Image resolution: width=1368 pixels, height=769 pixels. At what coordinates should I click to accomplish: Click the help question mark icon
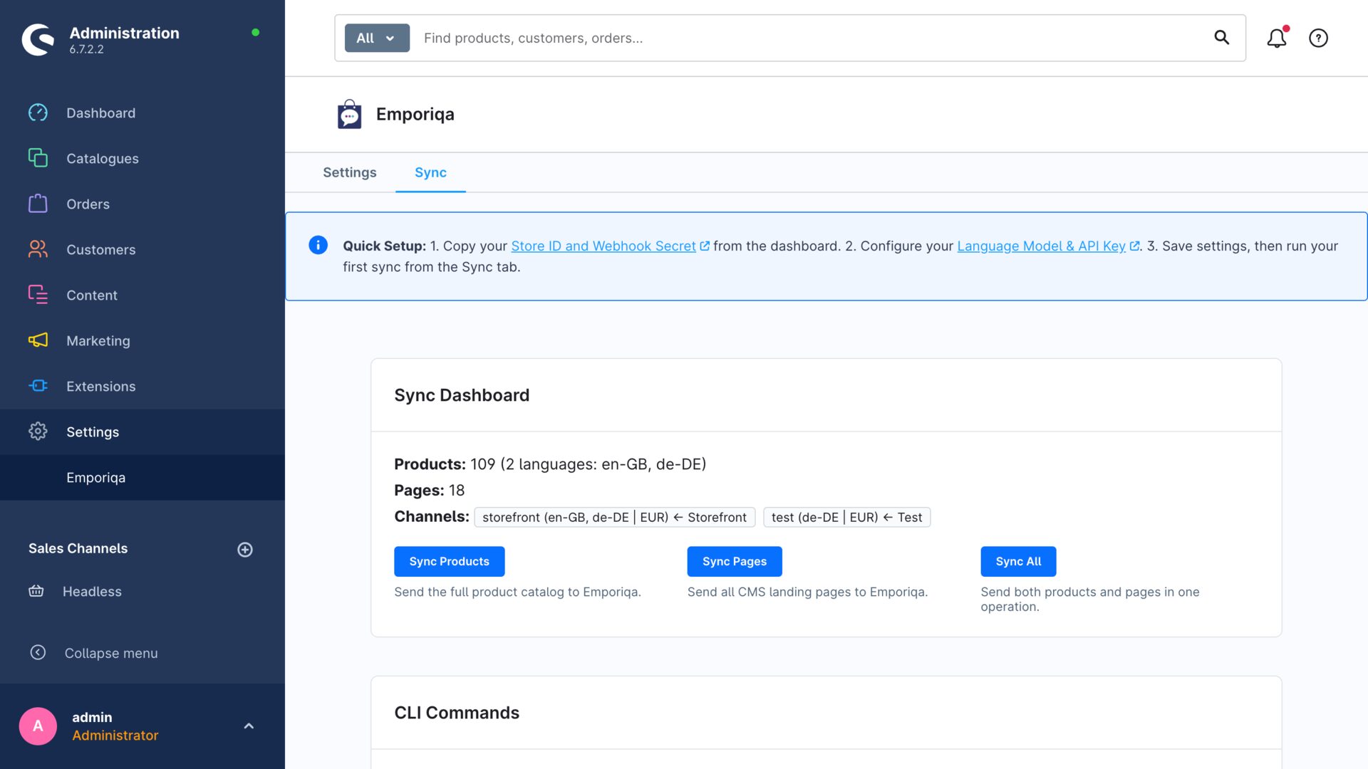coord(1318,38)
